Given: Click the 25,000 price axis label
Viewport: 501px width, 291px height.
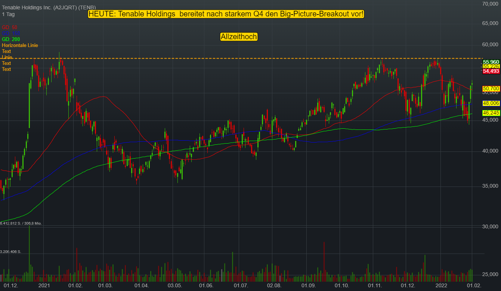Looking at the screenshot, I should (491, 274).
